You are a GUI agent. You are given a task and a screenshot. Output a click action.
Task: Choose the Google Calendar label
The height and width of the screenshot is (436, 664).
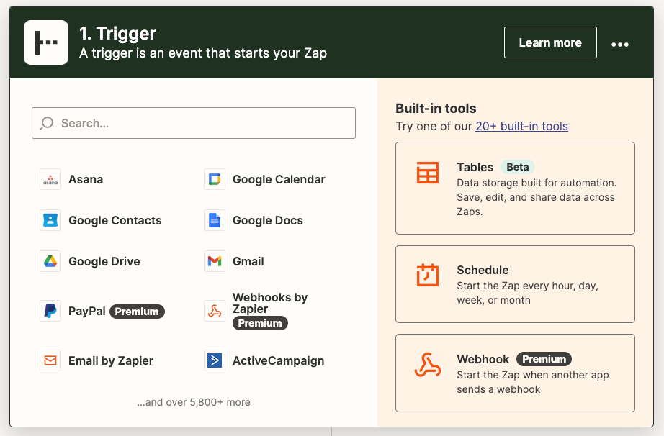coord(279,179)
